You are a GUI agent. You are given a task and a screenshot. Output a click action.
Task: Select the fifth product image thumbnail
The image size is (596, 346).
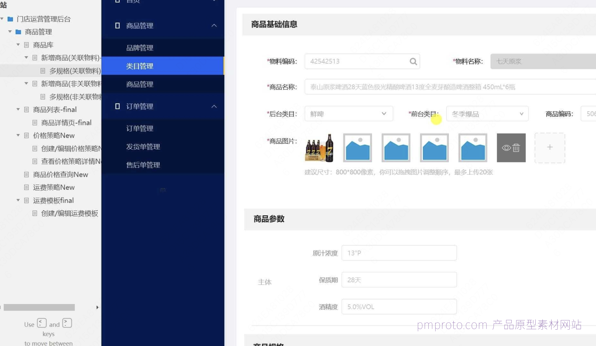tap(473, 148)
